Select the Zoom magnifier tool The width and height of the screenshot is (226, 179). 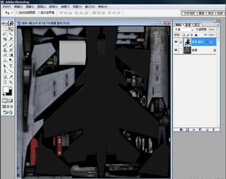coord(11,82)
